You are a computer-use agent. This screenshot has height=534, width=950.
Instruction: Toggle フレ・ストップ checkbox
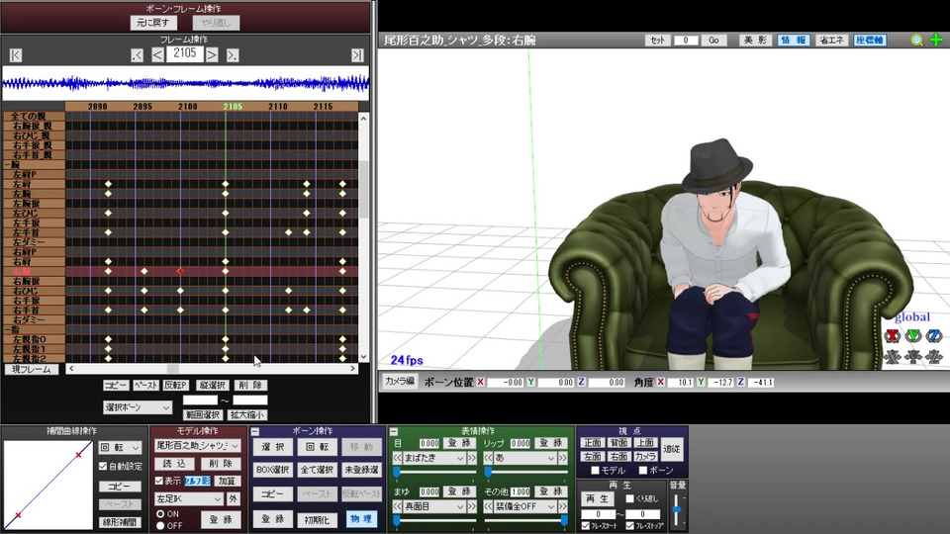point(630,525)
